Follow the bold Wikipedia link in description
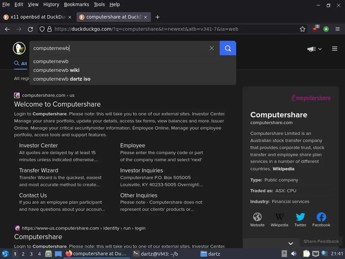This screenshot has width=345, height=259. (283, 169)
